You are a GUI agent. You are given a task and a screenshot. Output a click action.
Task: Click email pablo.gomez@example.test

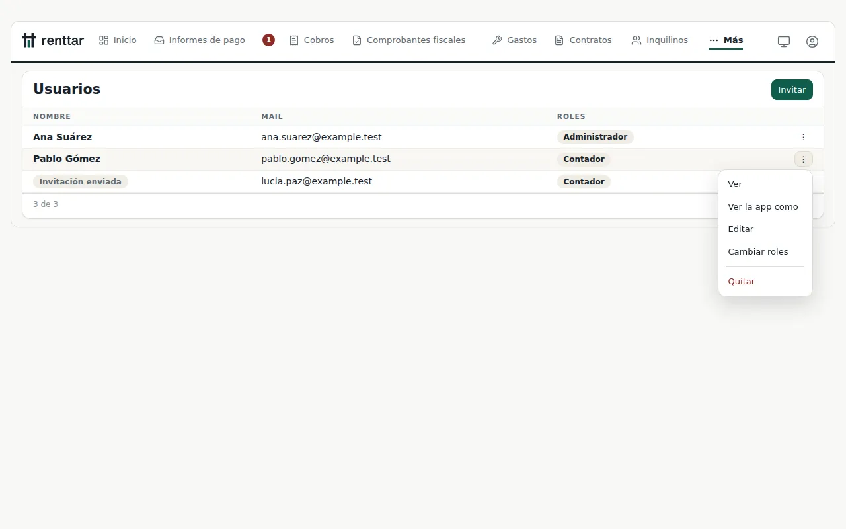[x=326, y=159]
